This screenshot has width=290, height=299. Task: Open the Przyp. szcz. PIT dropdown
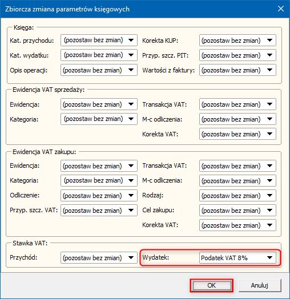point(237,55)
